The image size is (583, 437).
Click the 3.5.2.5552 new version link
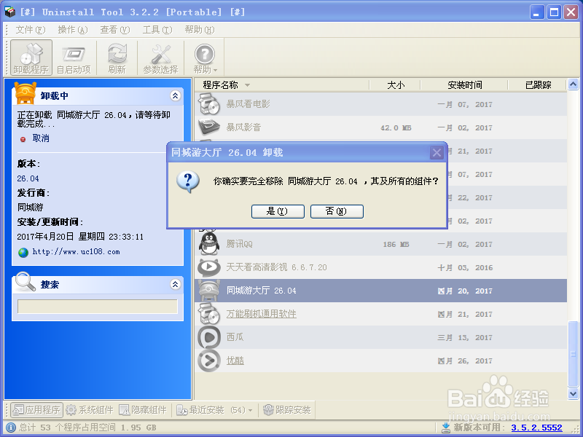(536, 428)
